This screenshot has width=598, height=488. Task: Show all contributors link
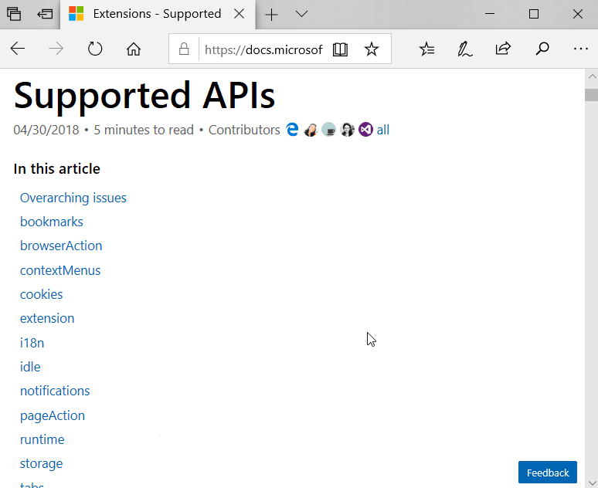[x=383, y=130]
